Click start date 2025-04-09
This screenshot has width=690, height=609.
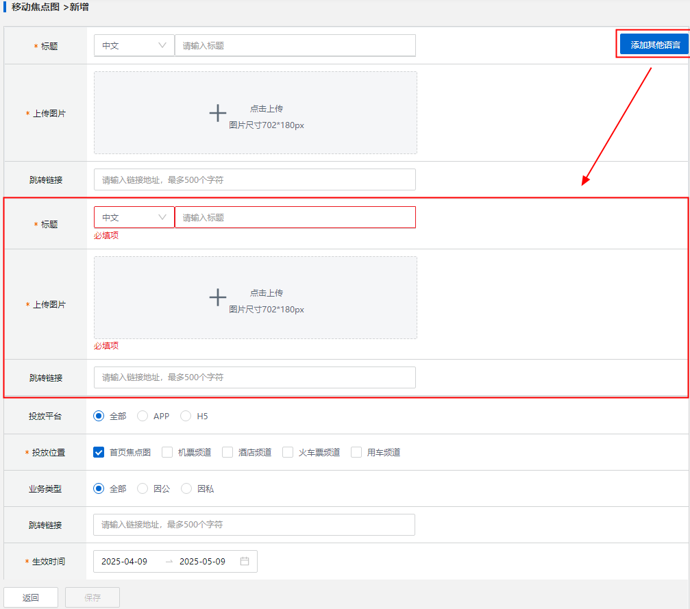tap(124, 562)
